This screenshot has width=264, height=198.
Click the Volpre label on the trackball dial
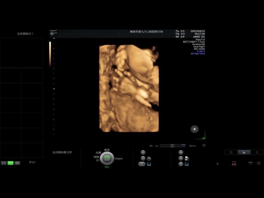pos(119,159)
